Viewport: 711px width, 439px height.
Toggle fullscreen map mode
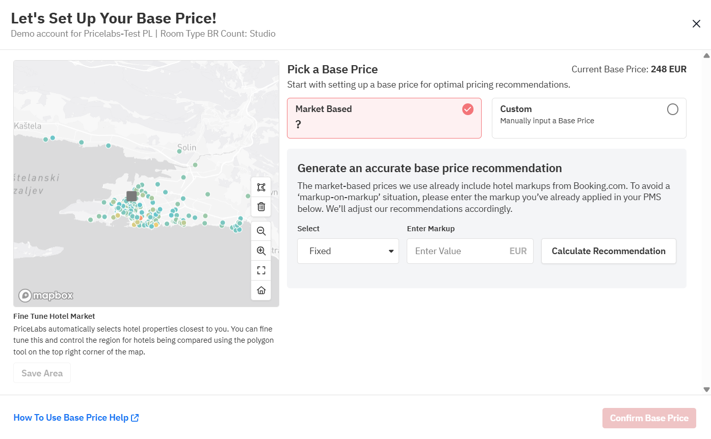pyautogui.click(x=261, y=270)
